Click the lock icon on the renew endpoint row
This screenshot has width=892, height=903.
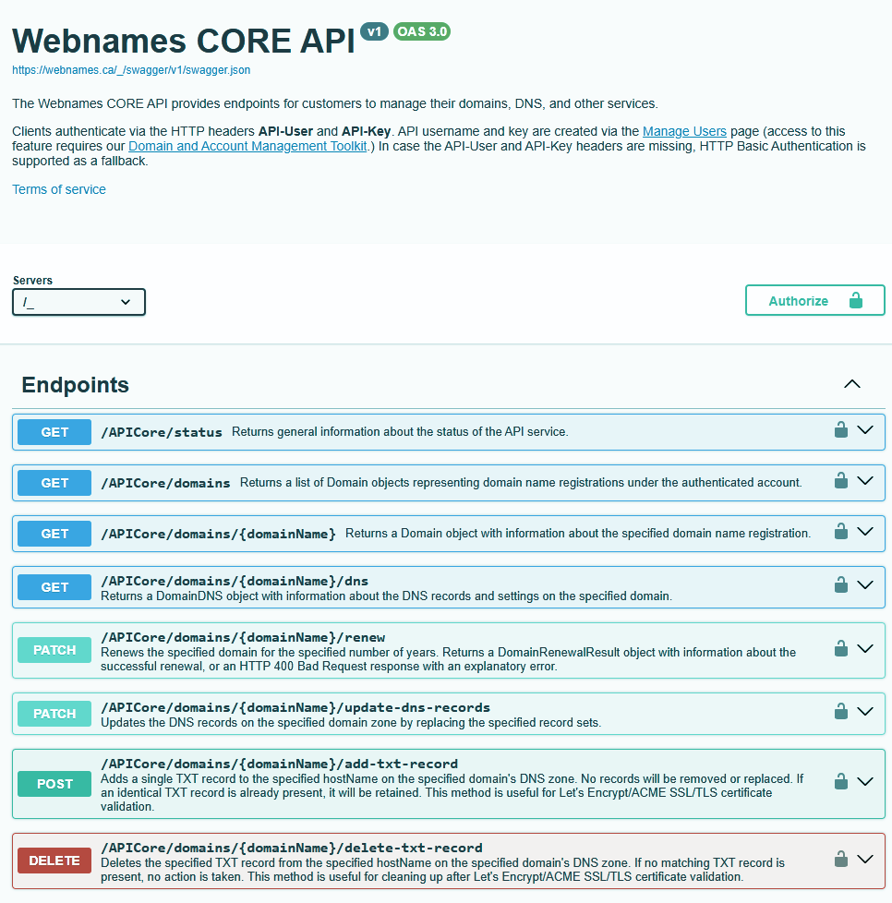[x=841, y=648]
